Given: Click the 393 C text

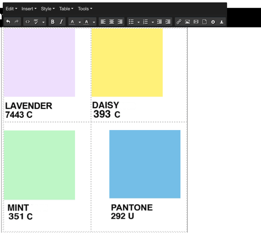Looking at the screenshot, I should [x=107, y=115].
